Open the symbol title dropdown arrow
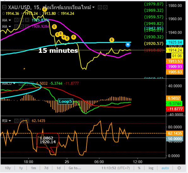 click(93, 8)
